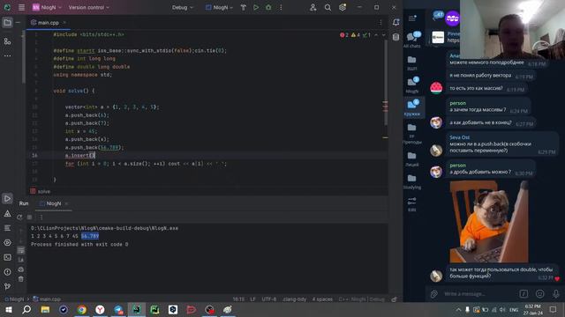
Task: Open the Terminal tool window icon
Action: [7, 257]
